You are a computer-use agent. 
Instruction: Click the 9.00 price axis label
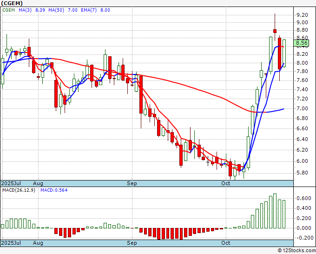302,22
